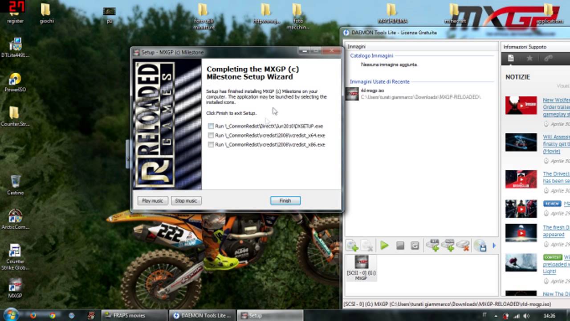Click the Setup taskbar button
Image resolution: width=570 pixels, height=321 pixels.
tap(270, 315)
